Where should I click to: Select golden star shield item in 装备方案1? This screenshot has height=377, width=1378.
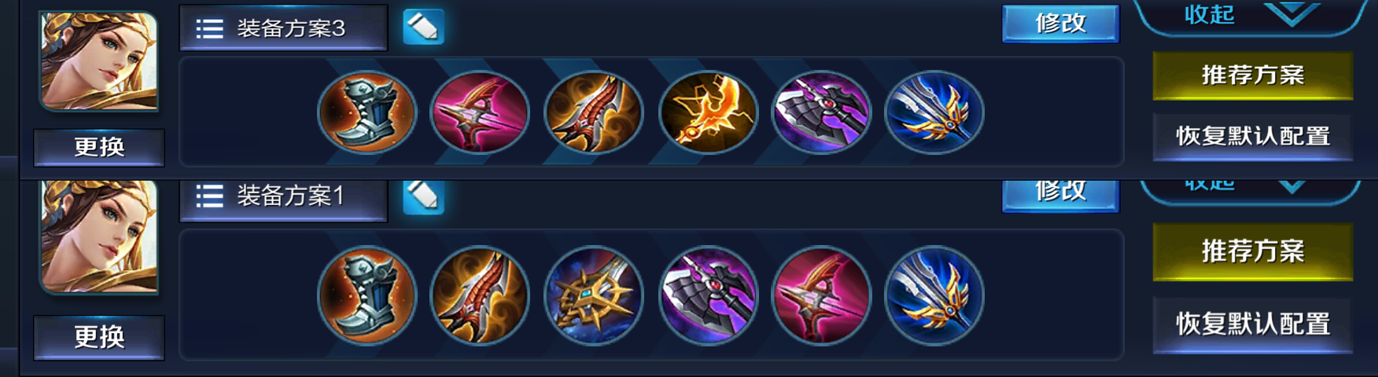click(x=594, y=295)
